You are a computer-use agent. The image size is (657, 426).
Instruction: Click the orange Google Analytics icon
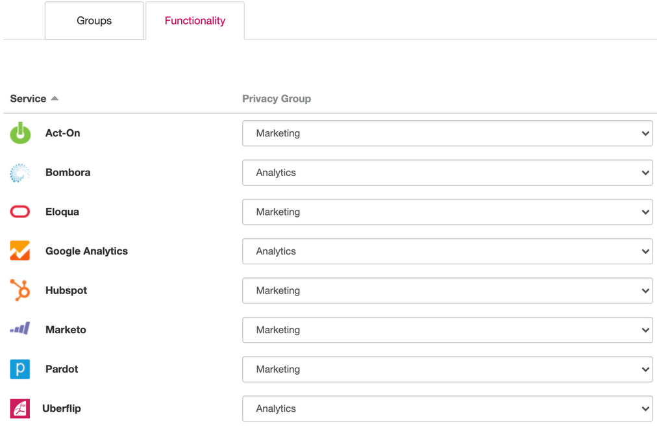20,251
